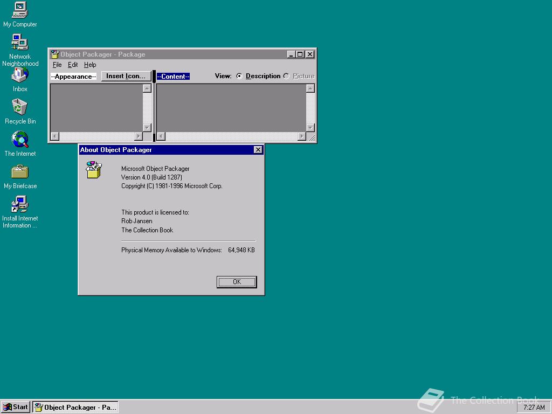This screenshot has height=414, width=552.
Task: Click the Copyright 1981-1996 Microsoft Corp. line
Action: point(172,186)
